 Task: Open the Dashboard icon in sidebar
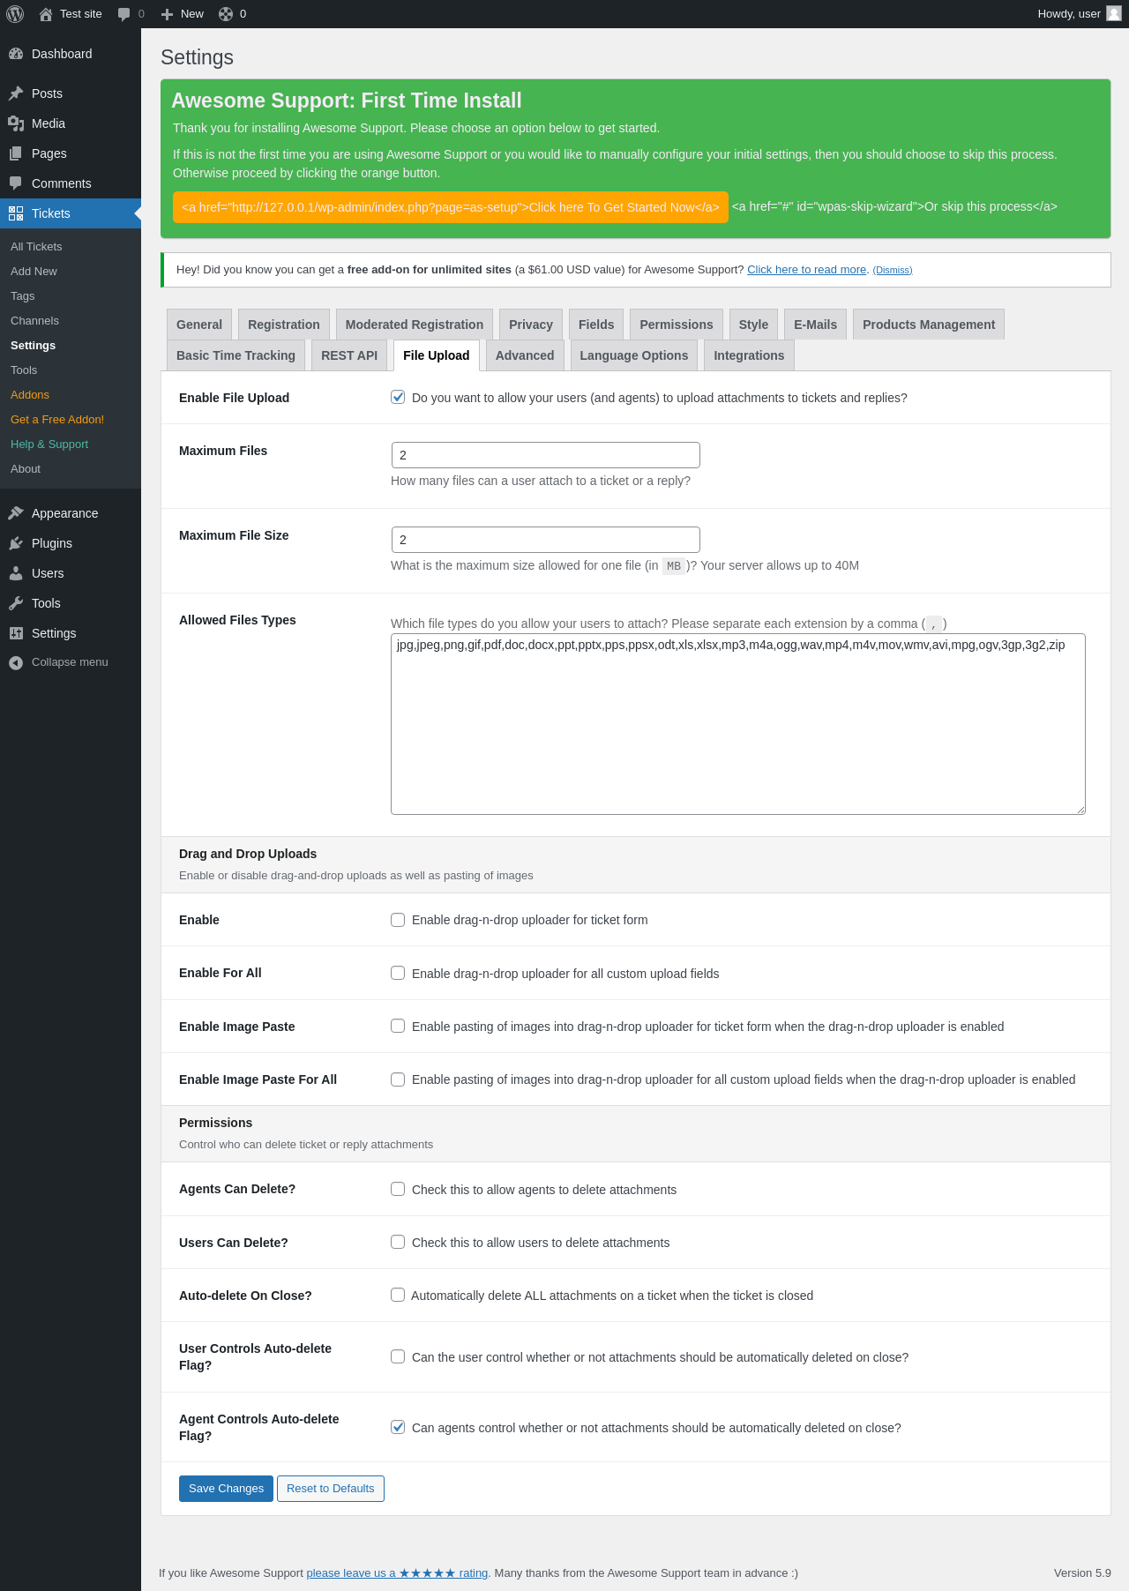(16, 54)
